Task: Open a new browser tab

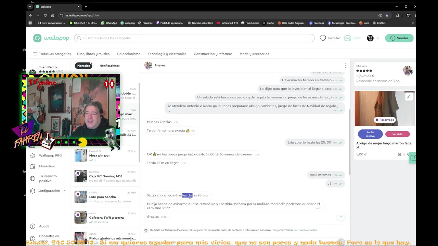Action: pyautogui.click(x=86, y=6)
